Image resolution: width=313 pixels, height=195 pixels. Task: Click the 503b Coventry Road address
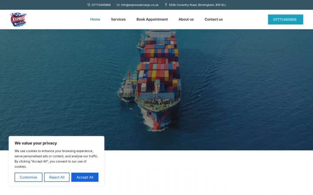197,5
